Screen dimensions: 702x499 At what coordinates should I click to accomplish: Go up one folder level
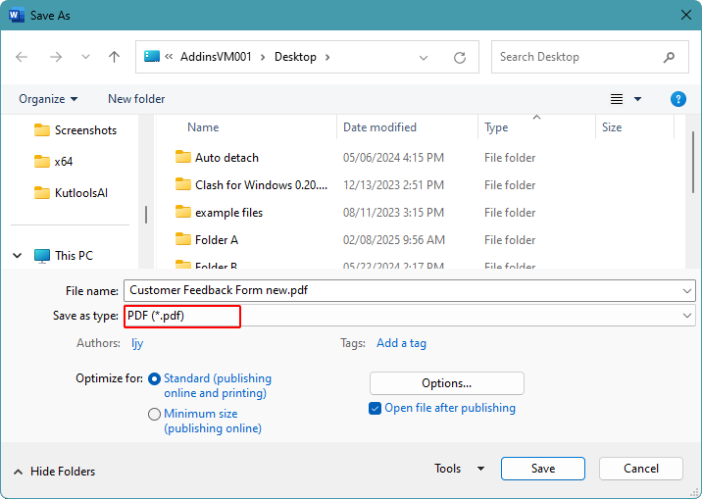[x=114, y=57]
